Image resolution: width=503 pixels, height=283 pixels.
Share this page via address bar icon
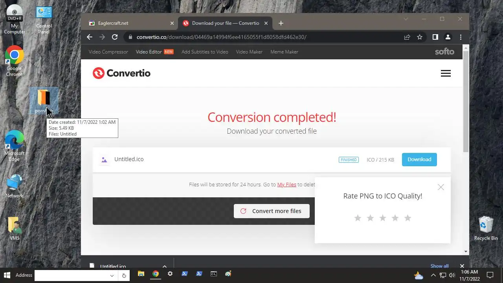(x=407, y=37)
